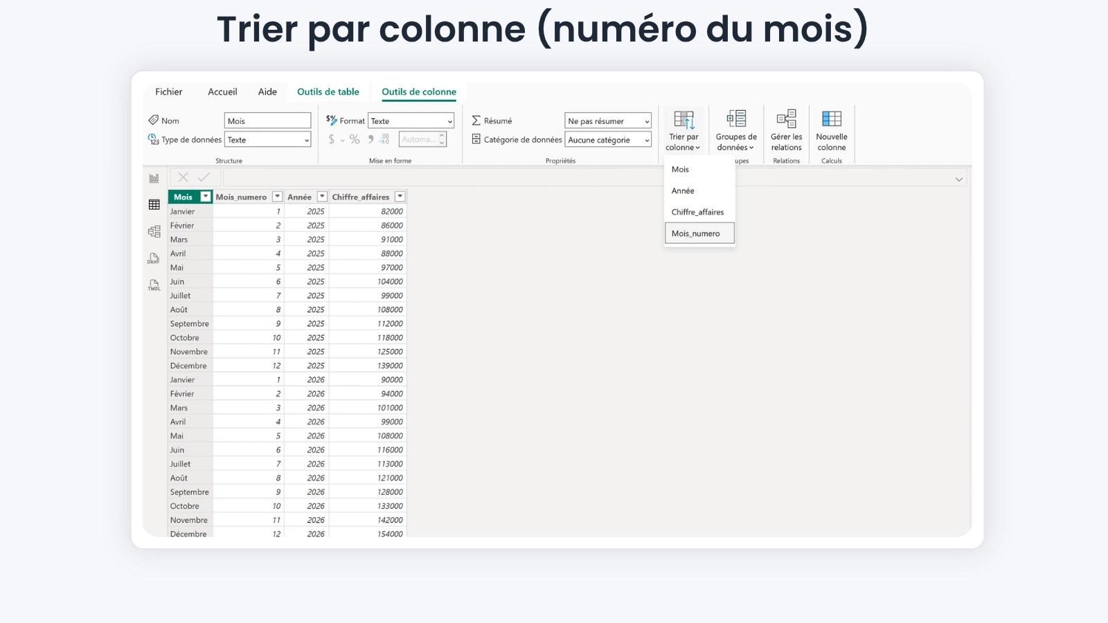Viewport: 1108px width, 623px height.
Task: Select the Table view icon in sidebar
Action: click(x=154, y=205)
